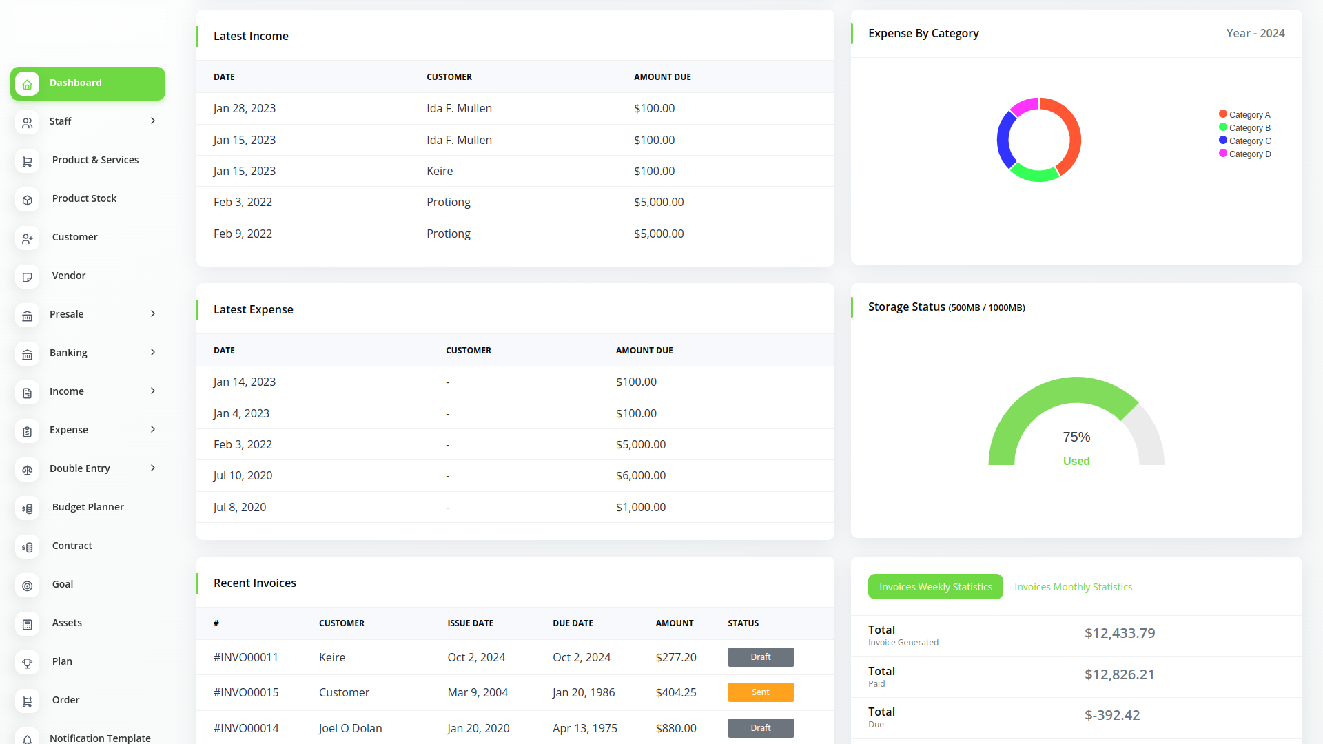Open the Goal target icon

pos(27,586)
